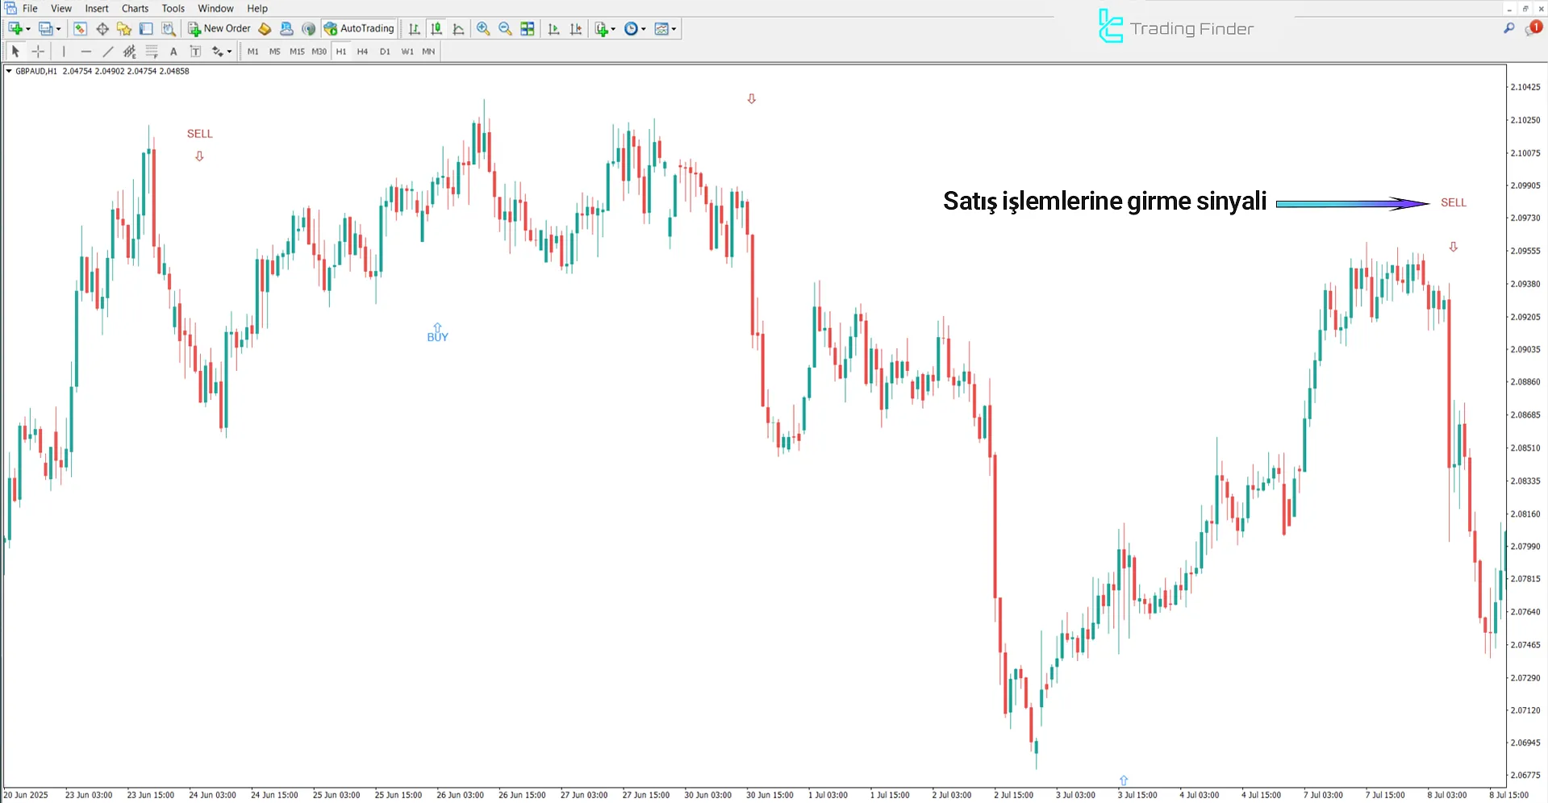Click the highlighted SELL signal label
Screen dimensions: 1548x803
[x=1454, y=203]
